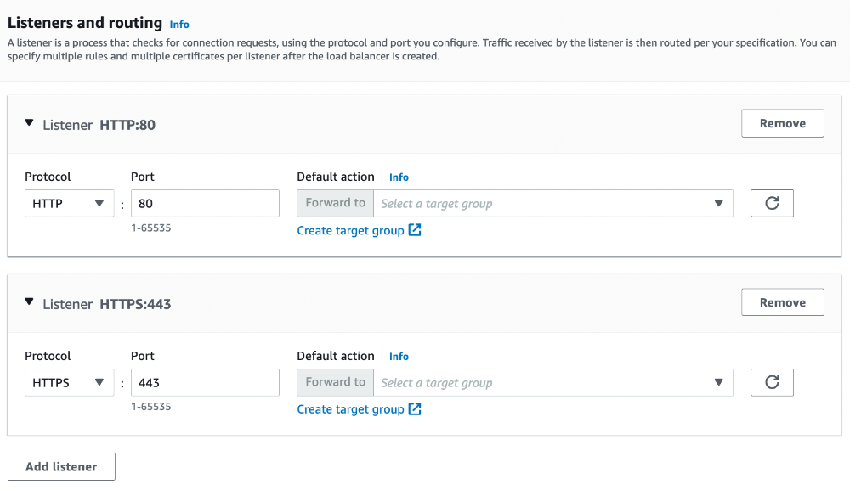Collapse the Listener HTTPS:443 section
The height and width of the screenshot is (490, 850).
tap(29, 302)
